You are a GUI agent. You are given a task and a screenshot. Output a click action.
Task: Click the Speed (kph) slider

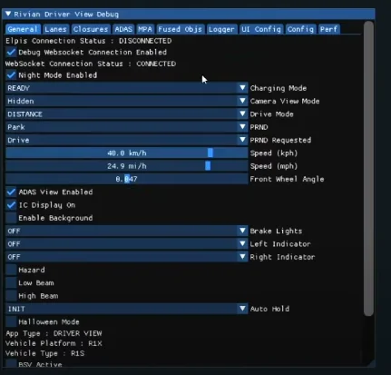pyautogui.click(x=127, y=153)
